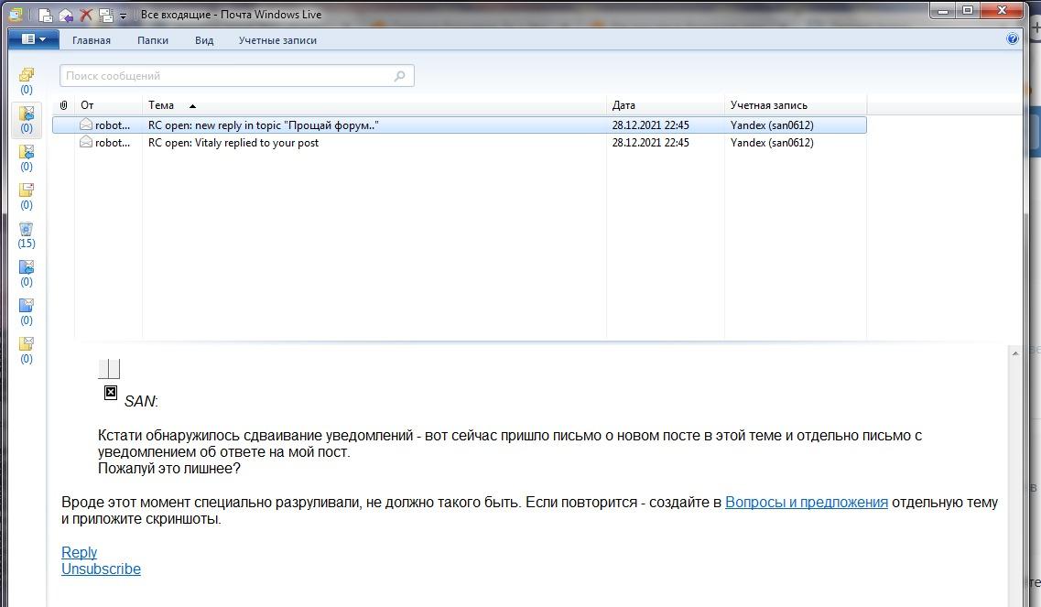Click the Reply icon in the title bar
Viewport: 1041px width, 607px height.
coord(66,15)
